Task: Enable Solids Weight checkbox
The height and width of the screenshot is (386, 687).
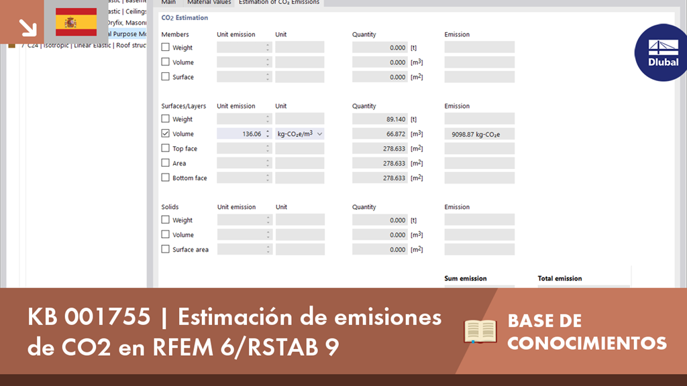Action: pos(165,220)
